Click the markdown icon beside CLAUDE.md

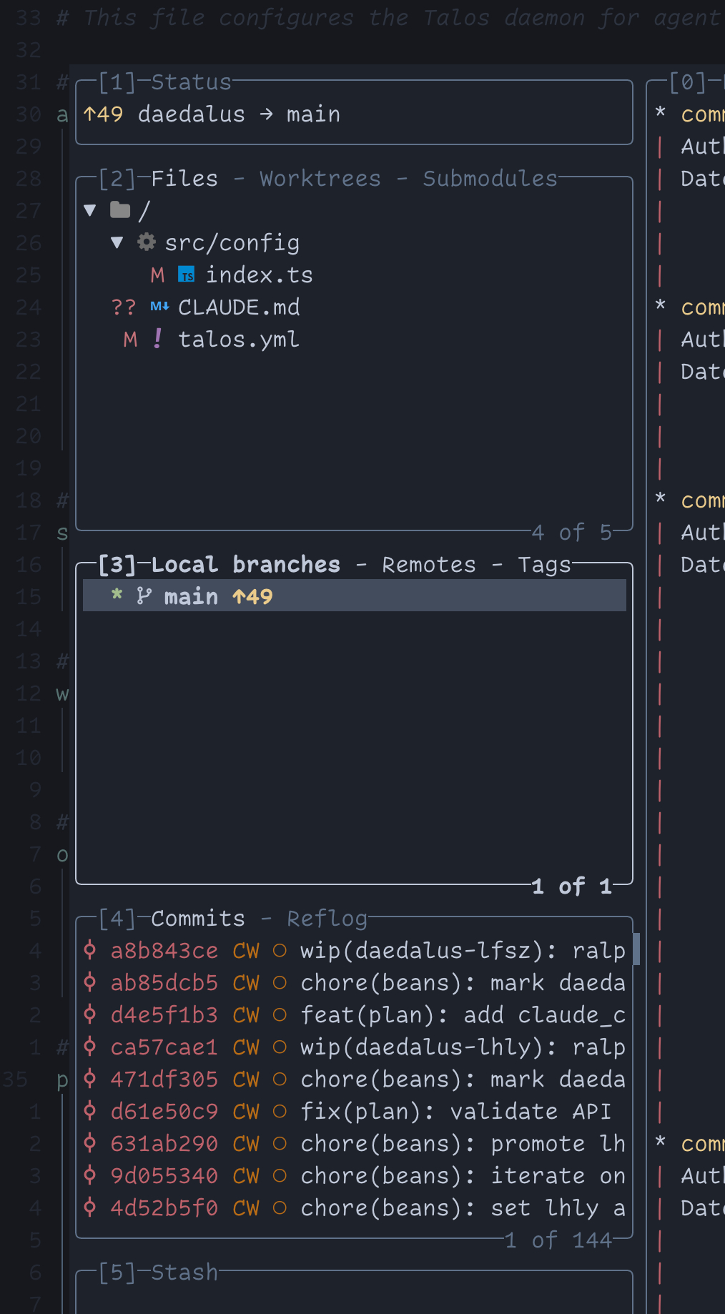[159, 307]
